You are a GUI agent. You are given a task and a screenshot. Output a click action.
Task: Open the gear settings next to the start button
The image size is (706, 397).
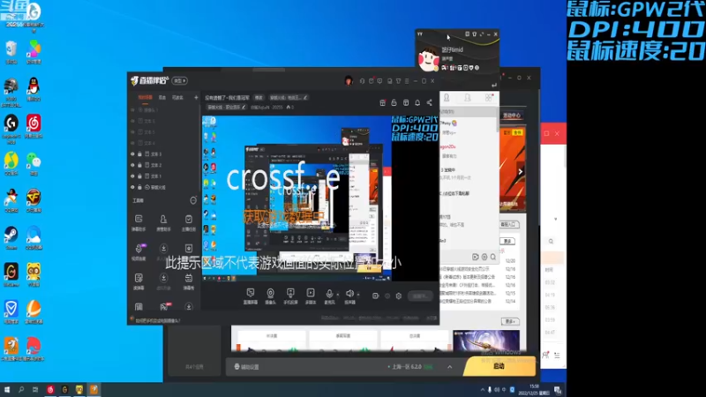[x=399, y=296]
